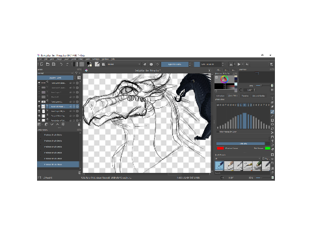
Task: Open the Layer menu
Action: [x=66, y=59]
